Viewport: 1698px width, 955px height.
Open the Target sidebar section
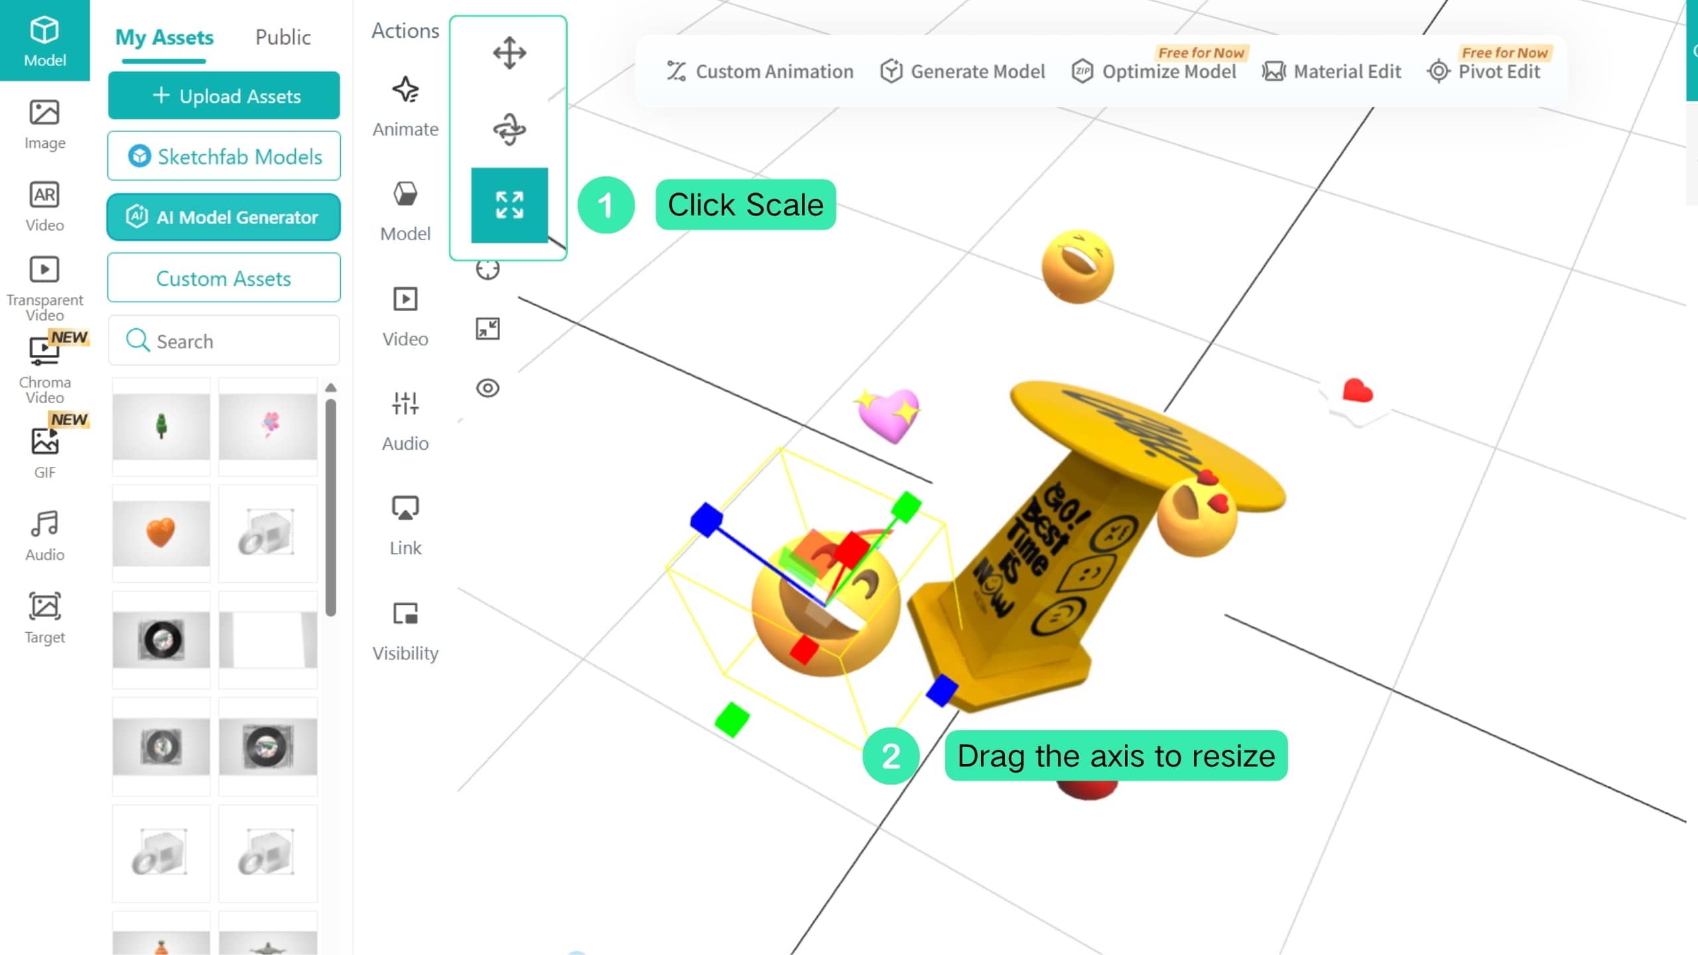coord(44,618)
